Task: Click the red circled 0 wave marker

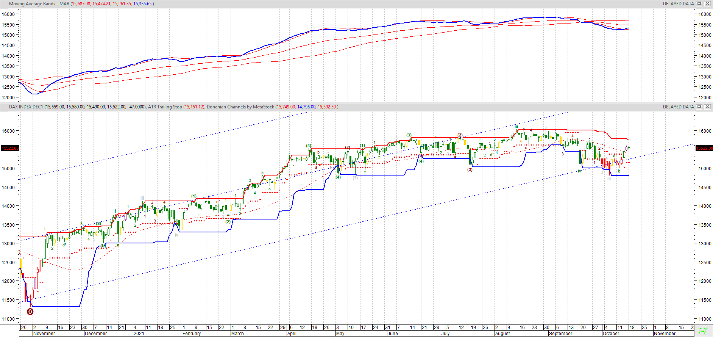Action: [x=30, y=312]
